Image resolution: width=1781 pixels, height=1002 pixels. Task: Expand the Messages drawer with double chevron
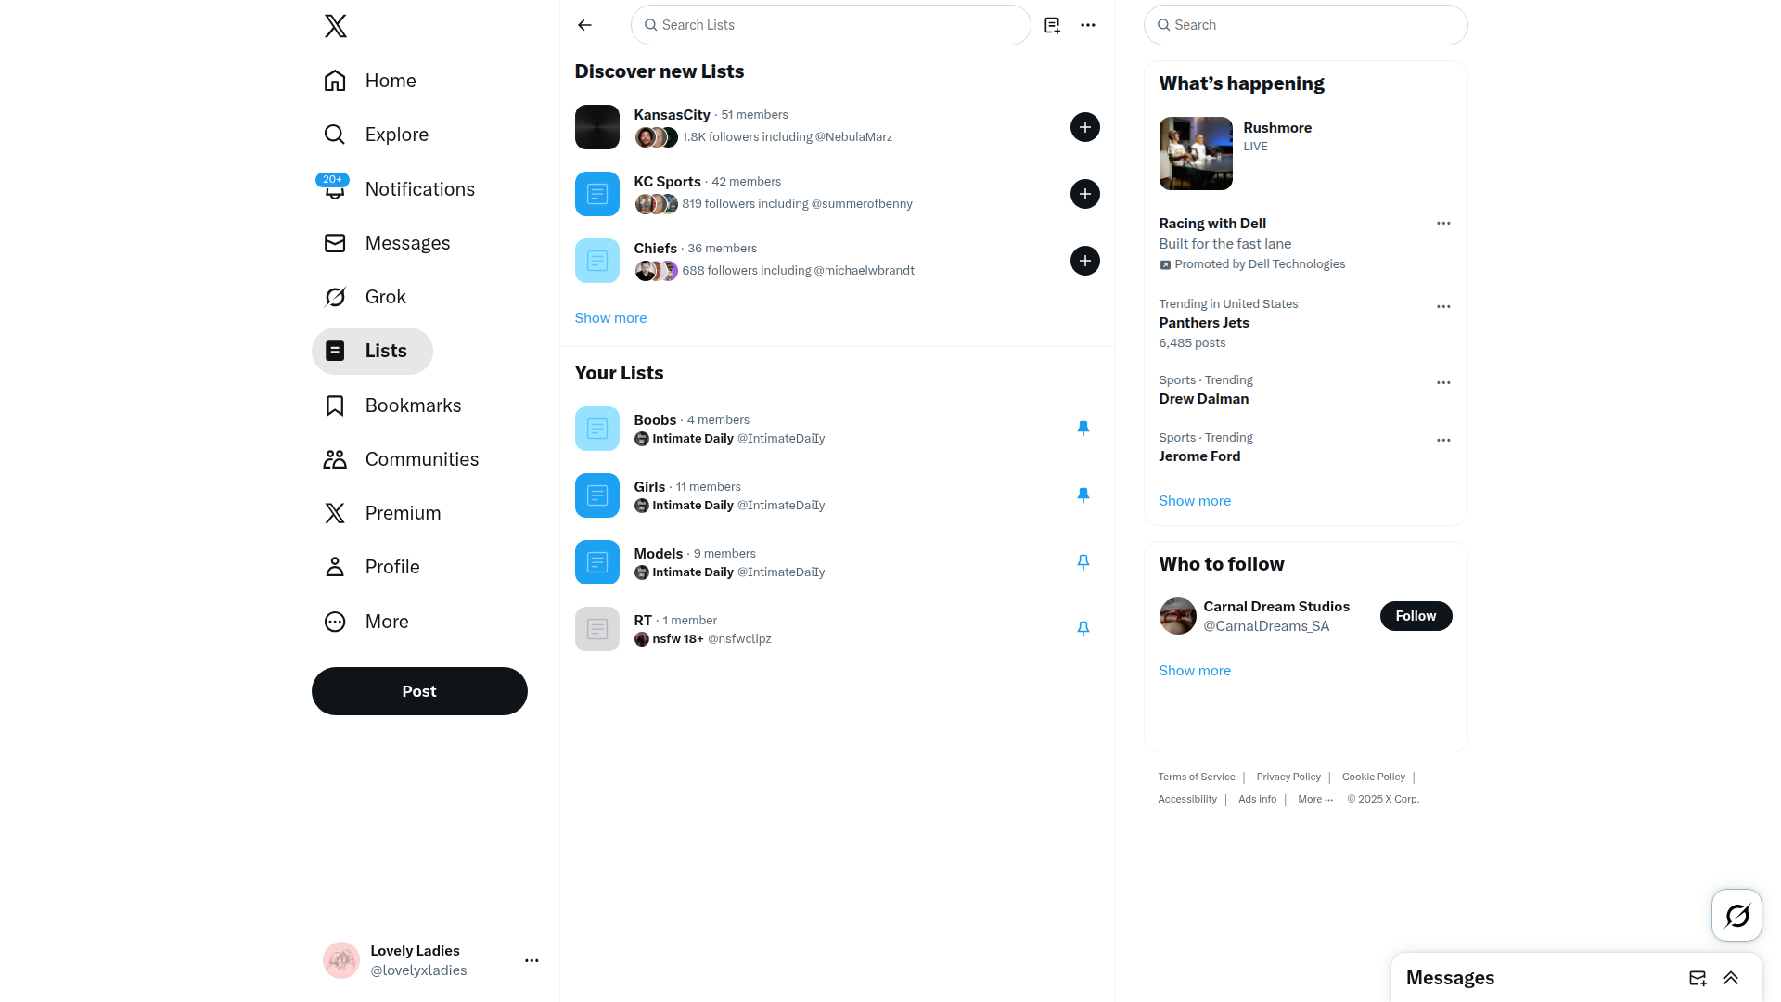(1731, 978)
